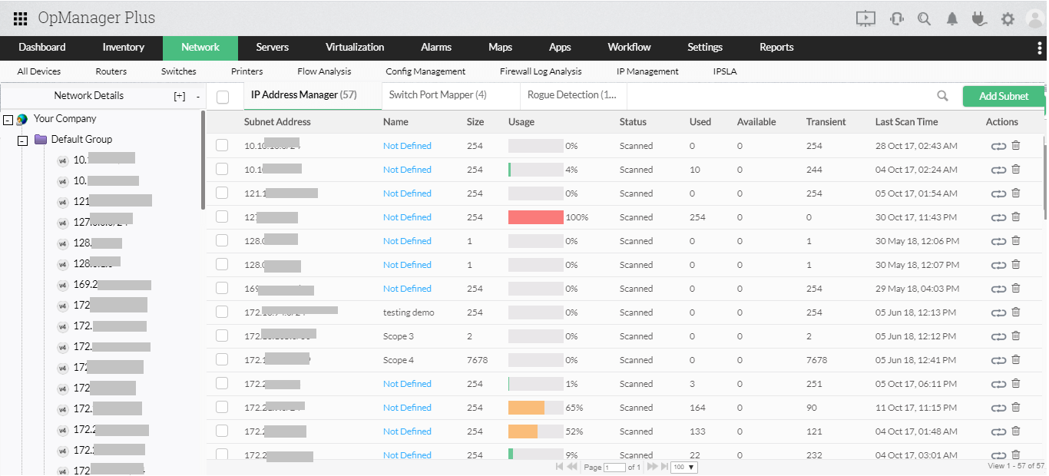The height and width of the screenshot is (476, 1049).
Task: Open the notifications bell icon
Action: (951, 18)
